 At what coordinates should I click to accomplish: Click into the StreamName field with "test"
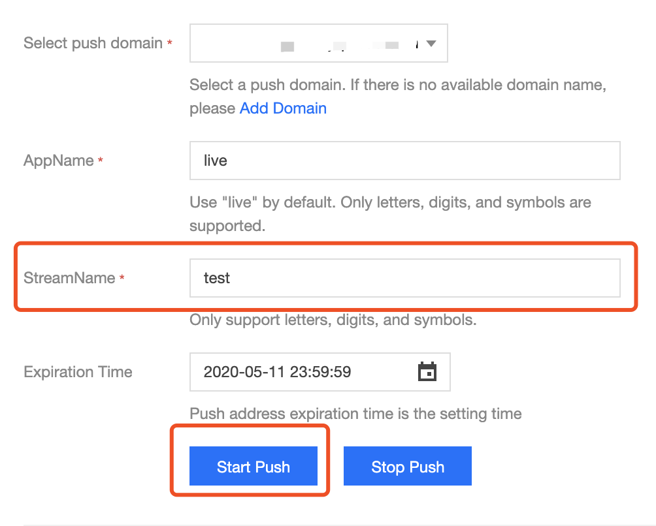tap(404, 278)
